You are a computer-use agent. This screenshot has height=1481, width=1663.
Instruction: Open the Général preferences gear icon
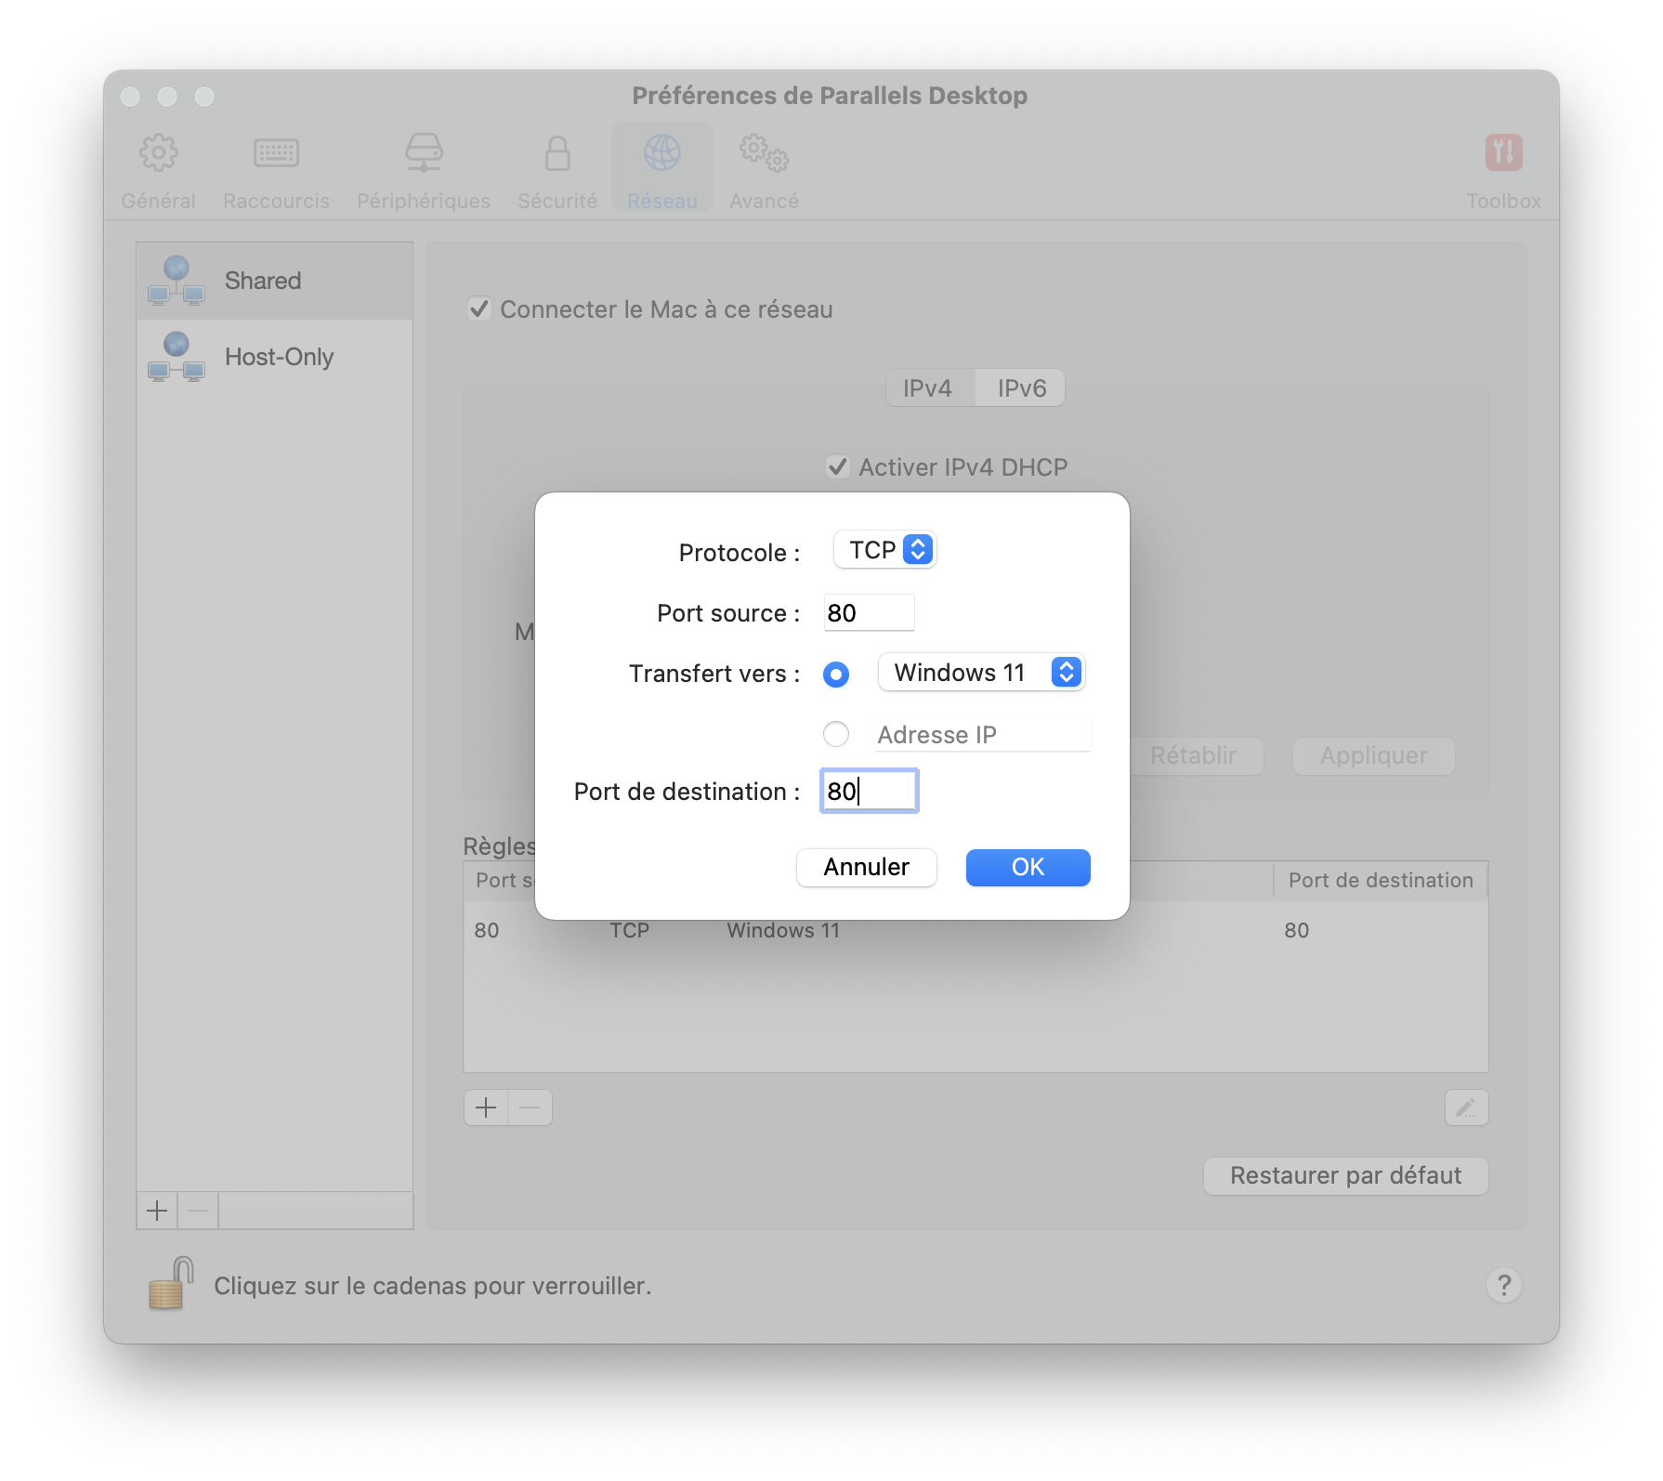click(x=158, y=152)
